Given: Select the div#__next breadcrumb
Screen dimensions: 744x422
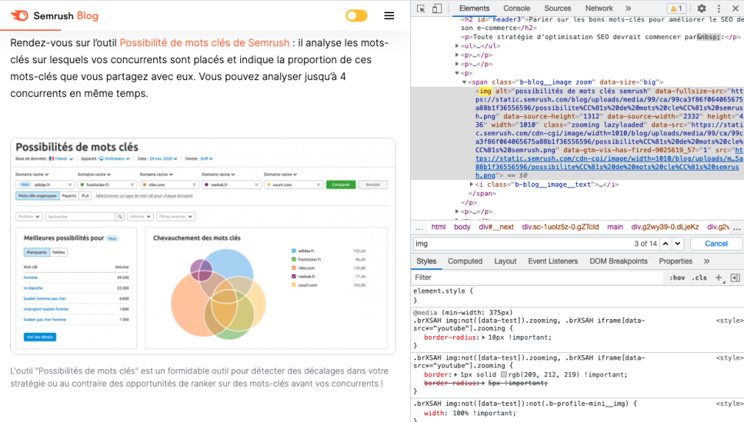Looking at the screenshot, I should click(496, 227).
